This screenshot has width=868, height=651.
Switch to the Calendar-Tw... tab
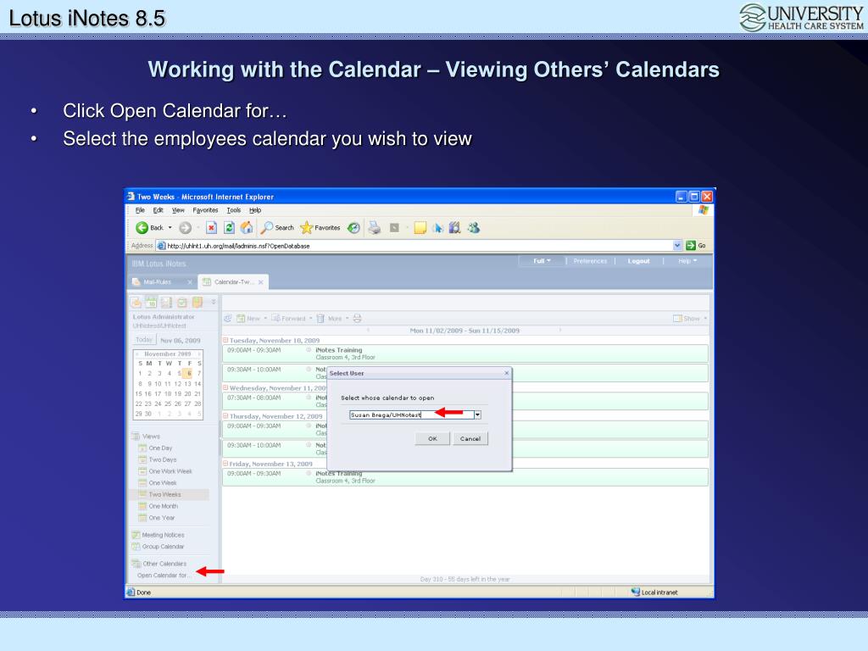click(x=232, y=281)
